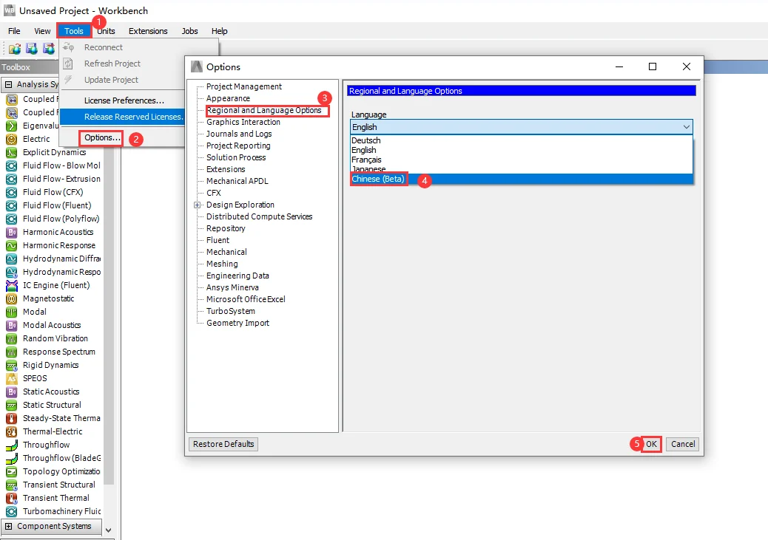Click the Modal Acoustics icon
The image size is (768, 540).
pos(11,325)
